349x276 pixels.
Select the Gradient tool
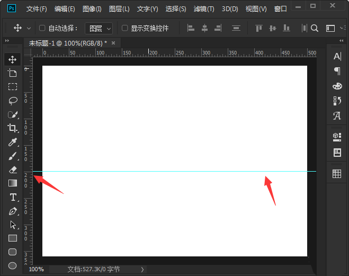coord(13,183)
